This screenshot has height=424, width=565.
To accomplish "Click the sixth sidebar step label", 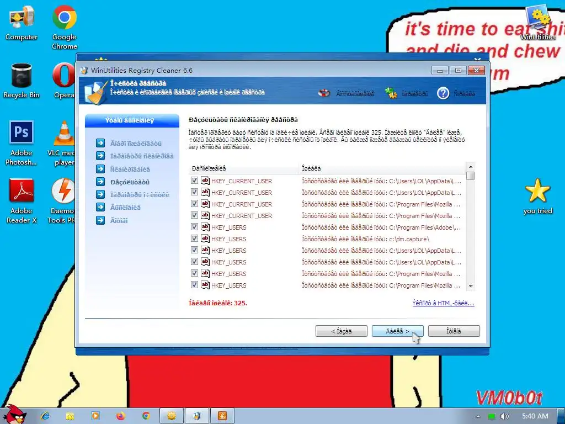I will pos(125,208).
